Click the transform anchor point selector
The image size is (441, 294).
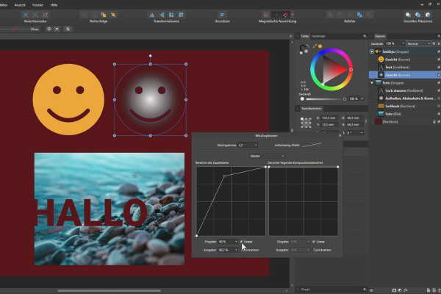pos(306,123)
